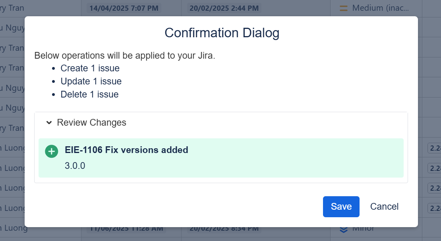
Task: Click the green plus added-change icon
Action: (x=52, y=151)
